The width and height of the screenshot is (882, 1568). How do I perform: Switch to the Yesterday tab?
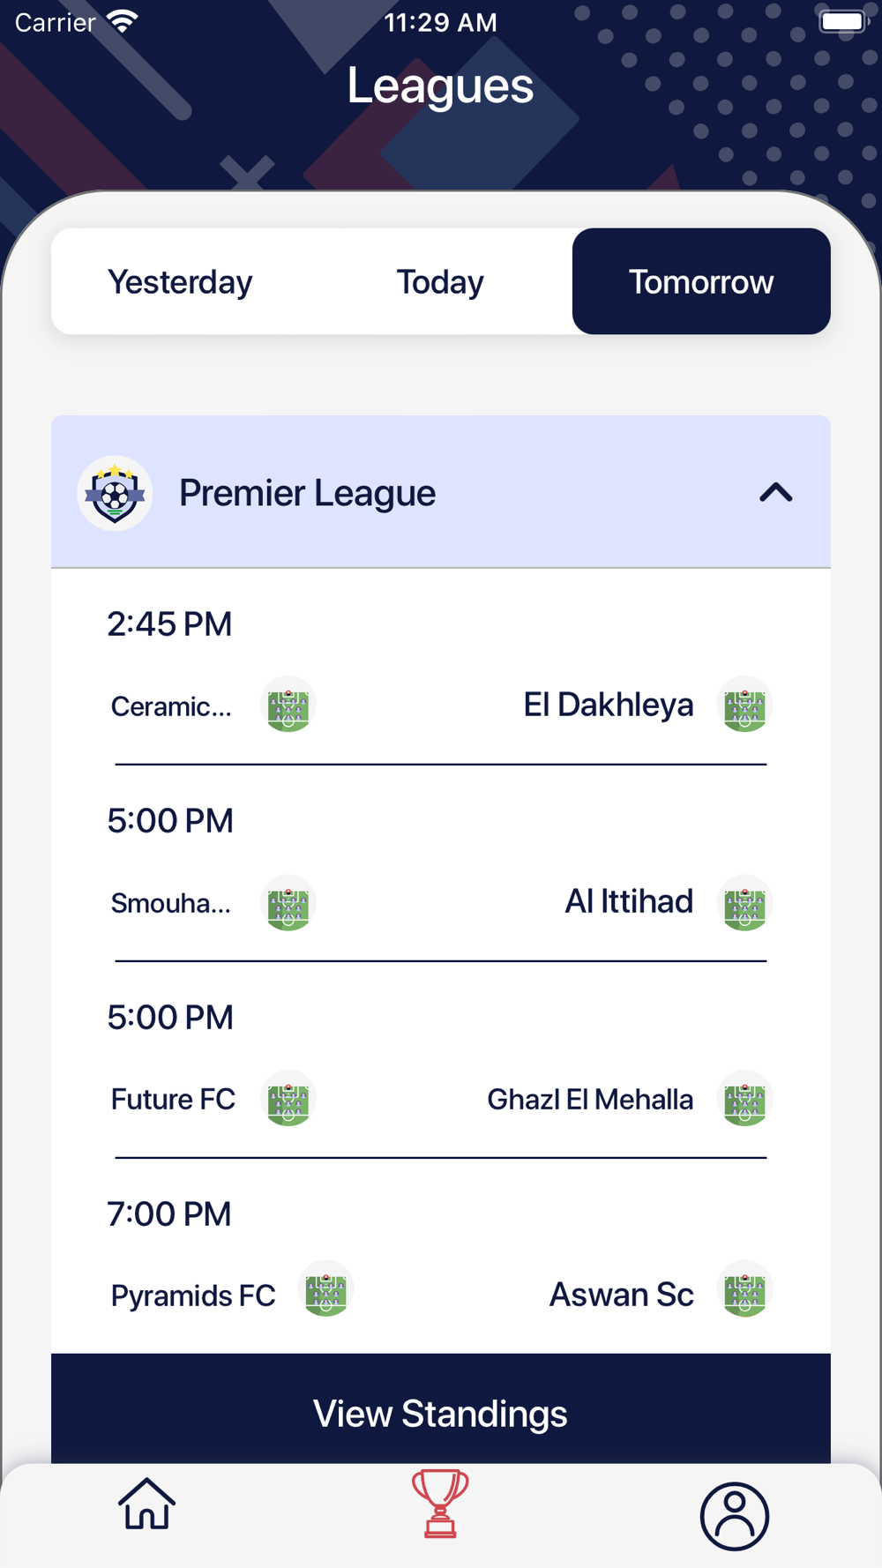coord(180,282)
